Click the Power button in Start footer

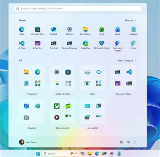pyautogui.click(x=135, y=142)
